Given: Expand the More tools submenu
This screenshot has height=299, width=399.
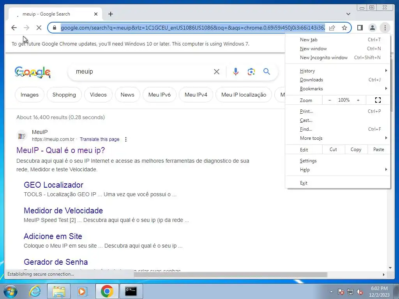Looking at the screenshot, I should pyautogui.click(x=338, y=138).
